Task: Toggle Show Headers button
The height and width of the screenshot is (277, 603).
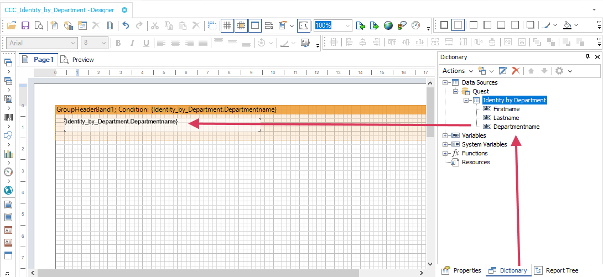Action: point(255,26)
